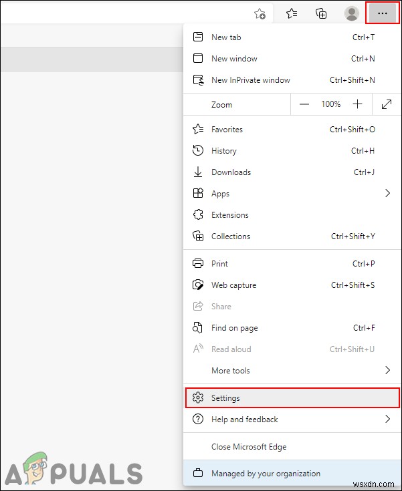Click the add to favorites star icon

pos(260,13)
